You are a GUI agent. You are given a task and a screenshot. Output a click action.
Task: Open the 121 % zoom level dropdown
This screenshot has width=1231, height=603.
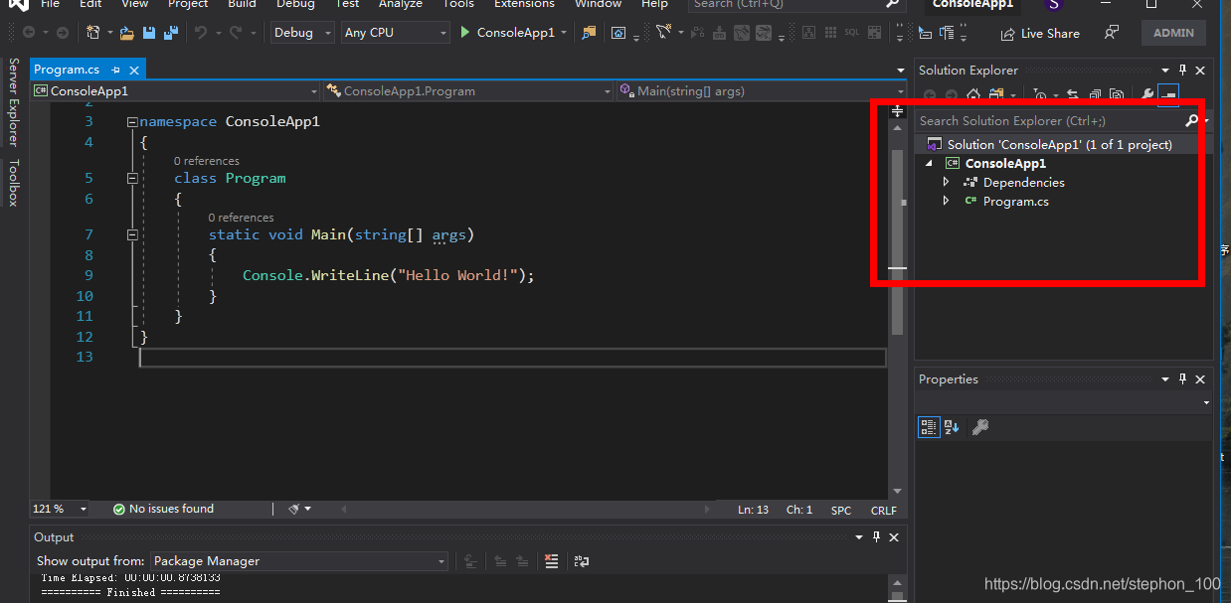pyautogui.click(x=60, y=509)
